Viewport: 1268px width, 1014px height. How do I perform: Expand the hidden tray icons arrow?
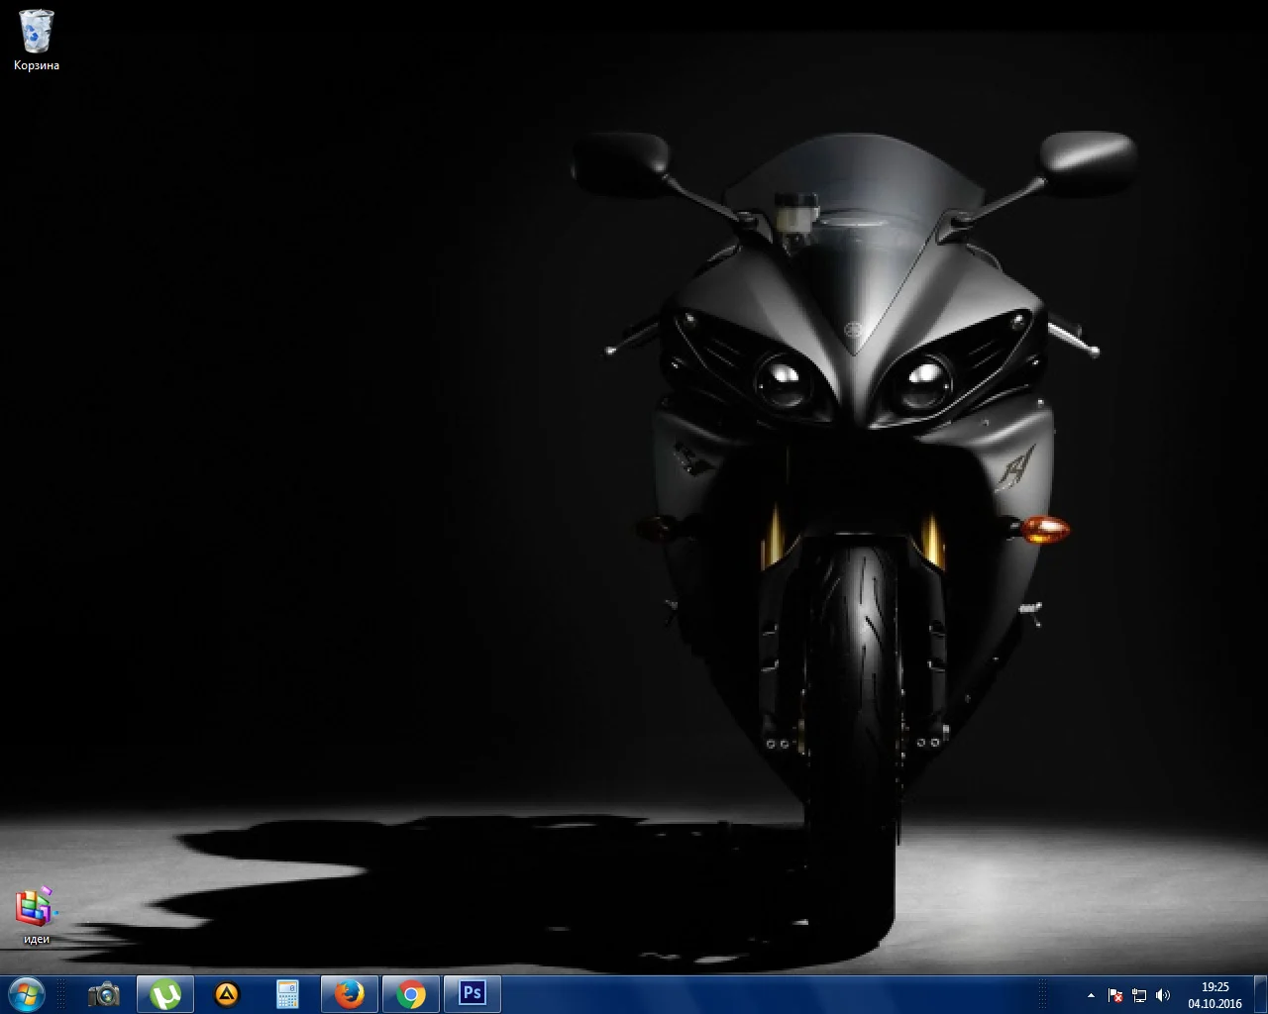coord(1092,995)
